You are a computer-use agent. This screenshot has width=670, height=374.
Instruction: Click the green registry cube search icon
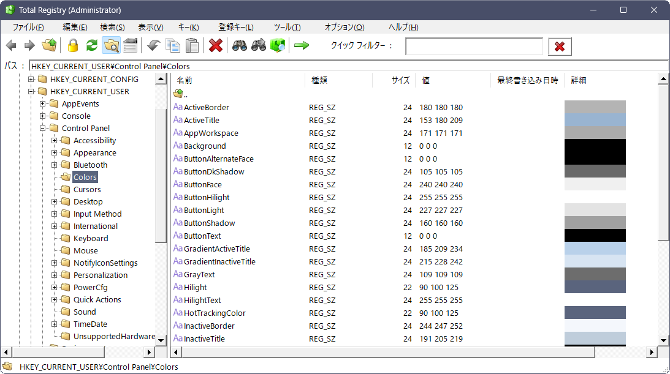(278, 45)
